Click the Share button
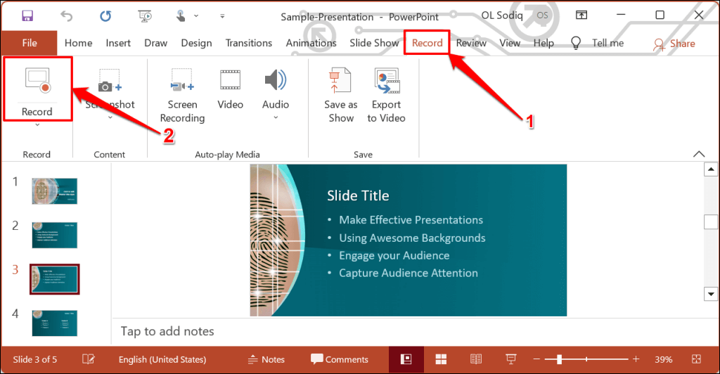720x374 pixels. [674, 44]
